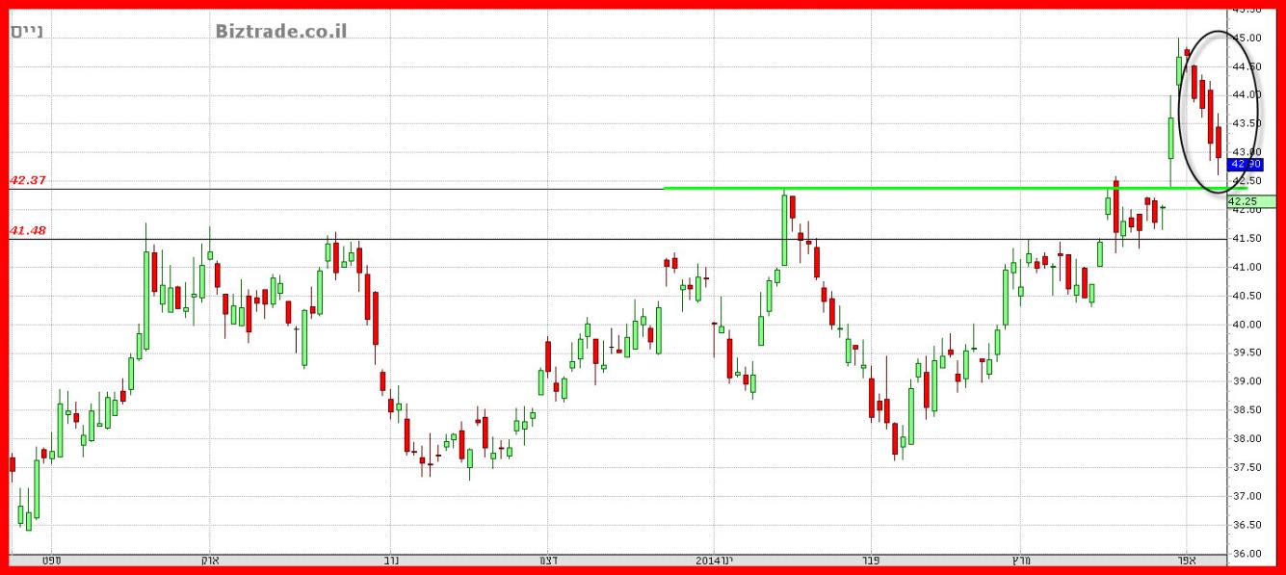The width and height of the screenshot is (1286, 575).
Task: Click the פבר month label on time axis
Action: coord(870,561)
